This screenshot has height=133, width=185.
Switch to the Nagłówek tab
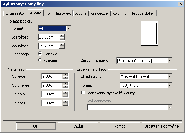pos(62,13)
